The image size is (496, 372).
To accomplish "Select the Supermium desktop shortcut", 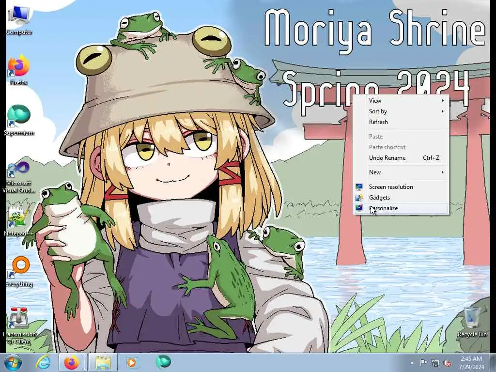I will click(x=19, y=120).
